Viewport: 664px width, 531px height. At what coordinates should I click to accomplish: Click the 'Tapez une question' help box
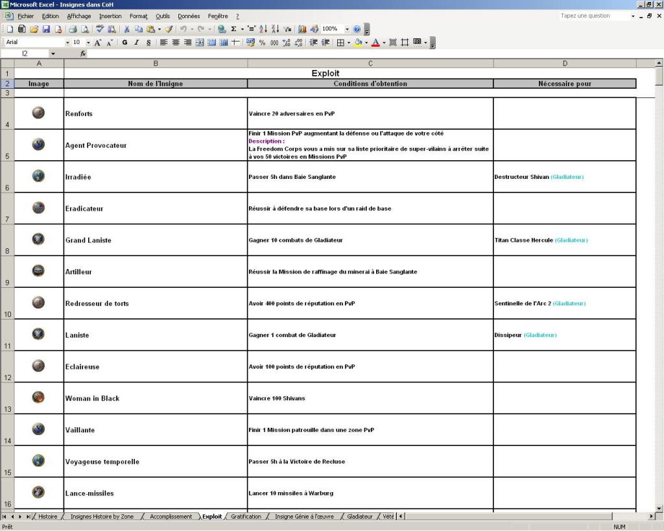click(x=594, y=16)
